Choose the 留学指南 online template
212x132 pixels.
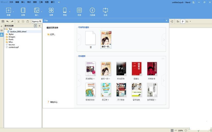(136, 92)
